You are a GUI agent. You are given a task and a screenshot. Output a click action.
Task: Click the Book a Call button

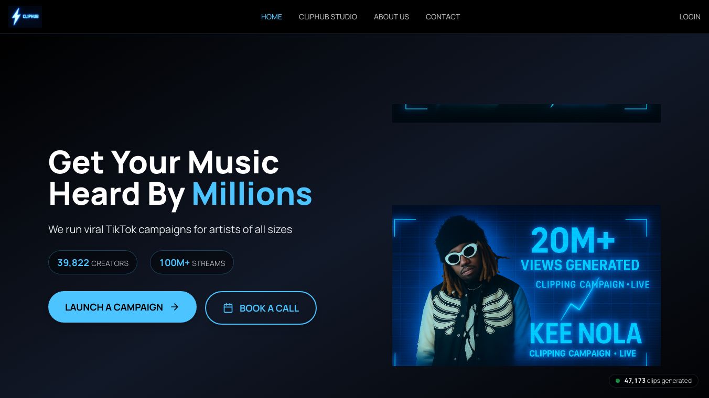pyautogui.click(x=261, y=308)
